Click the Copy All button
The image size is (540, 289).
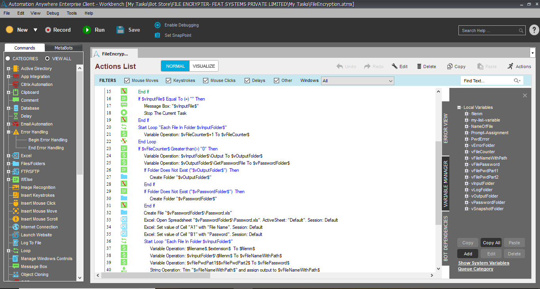coord(491,243)
